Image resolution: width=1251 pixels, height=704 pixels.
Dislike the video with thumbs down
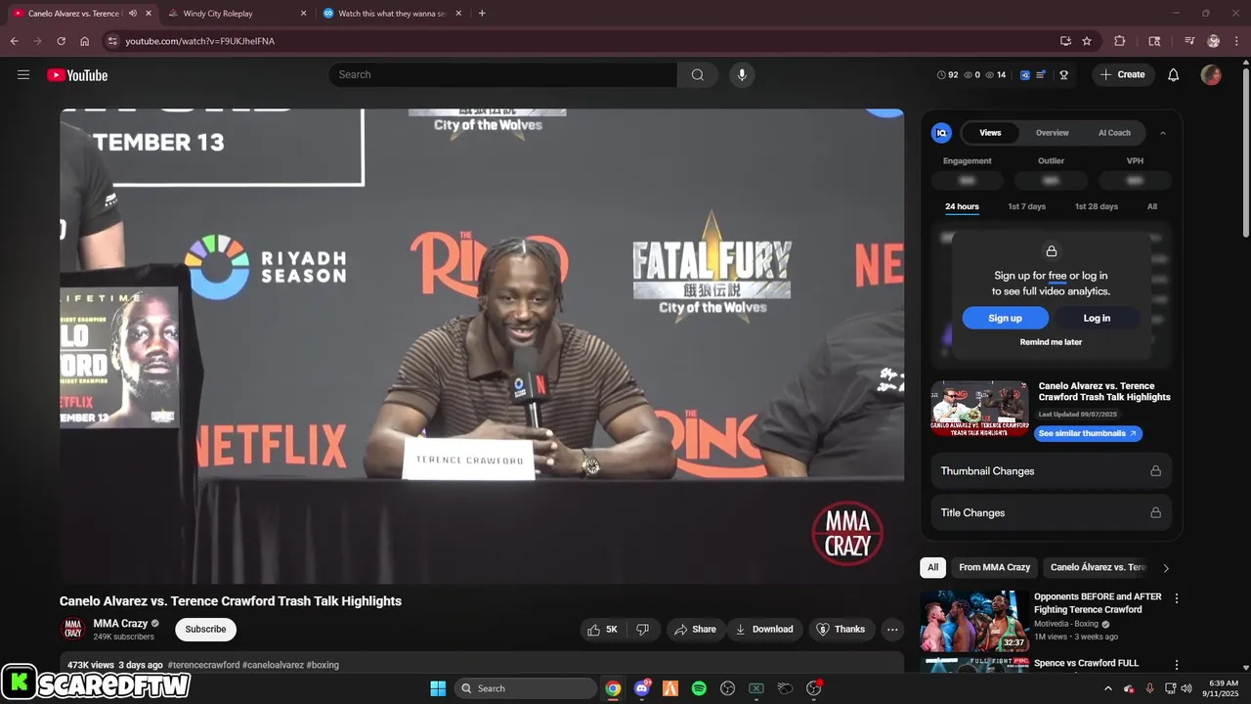pyautogui.click(x=643, y=630)
